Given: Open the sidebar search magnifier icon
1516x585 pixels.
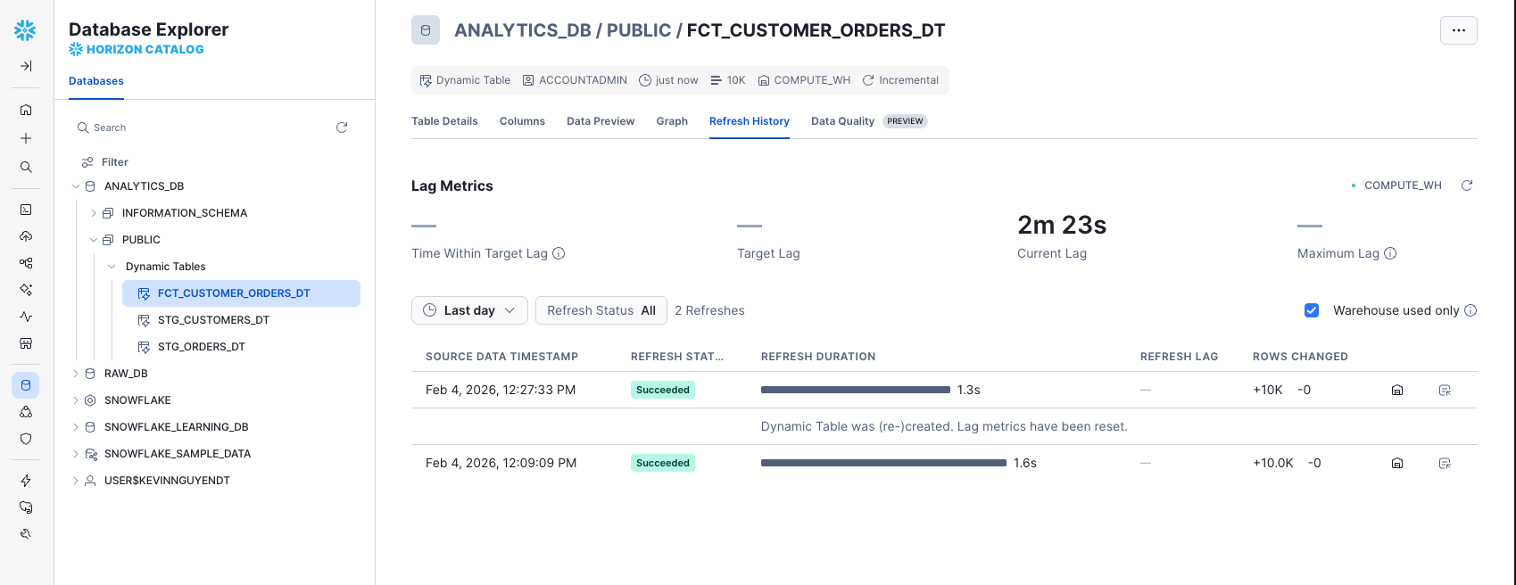Looking at the screenshot, I should 26,167.
